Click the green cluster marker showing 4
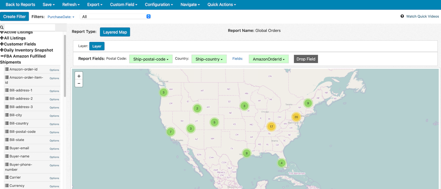The height and width of the screenshot is (189, 441). [281, 163]
